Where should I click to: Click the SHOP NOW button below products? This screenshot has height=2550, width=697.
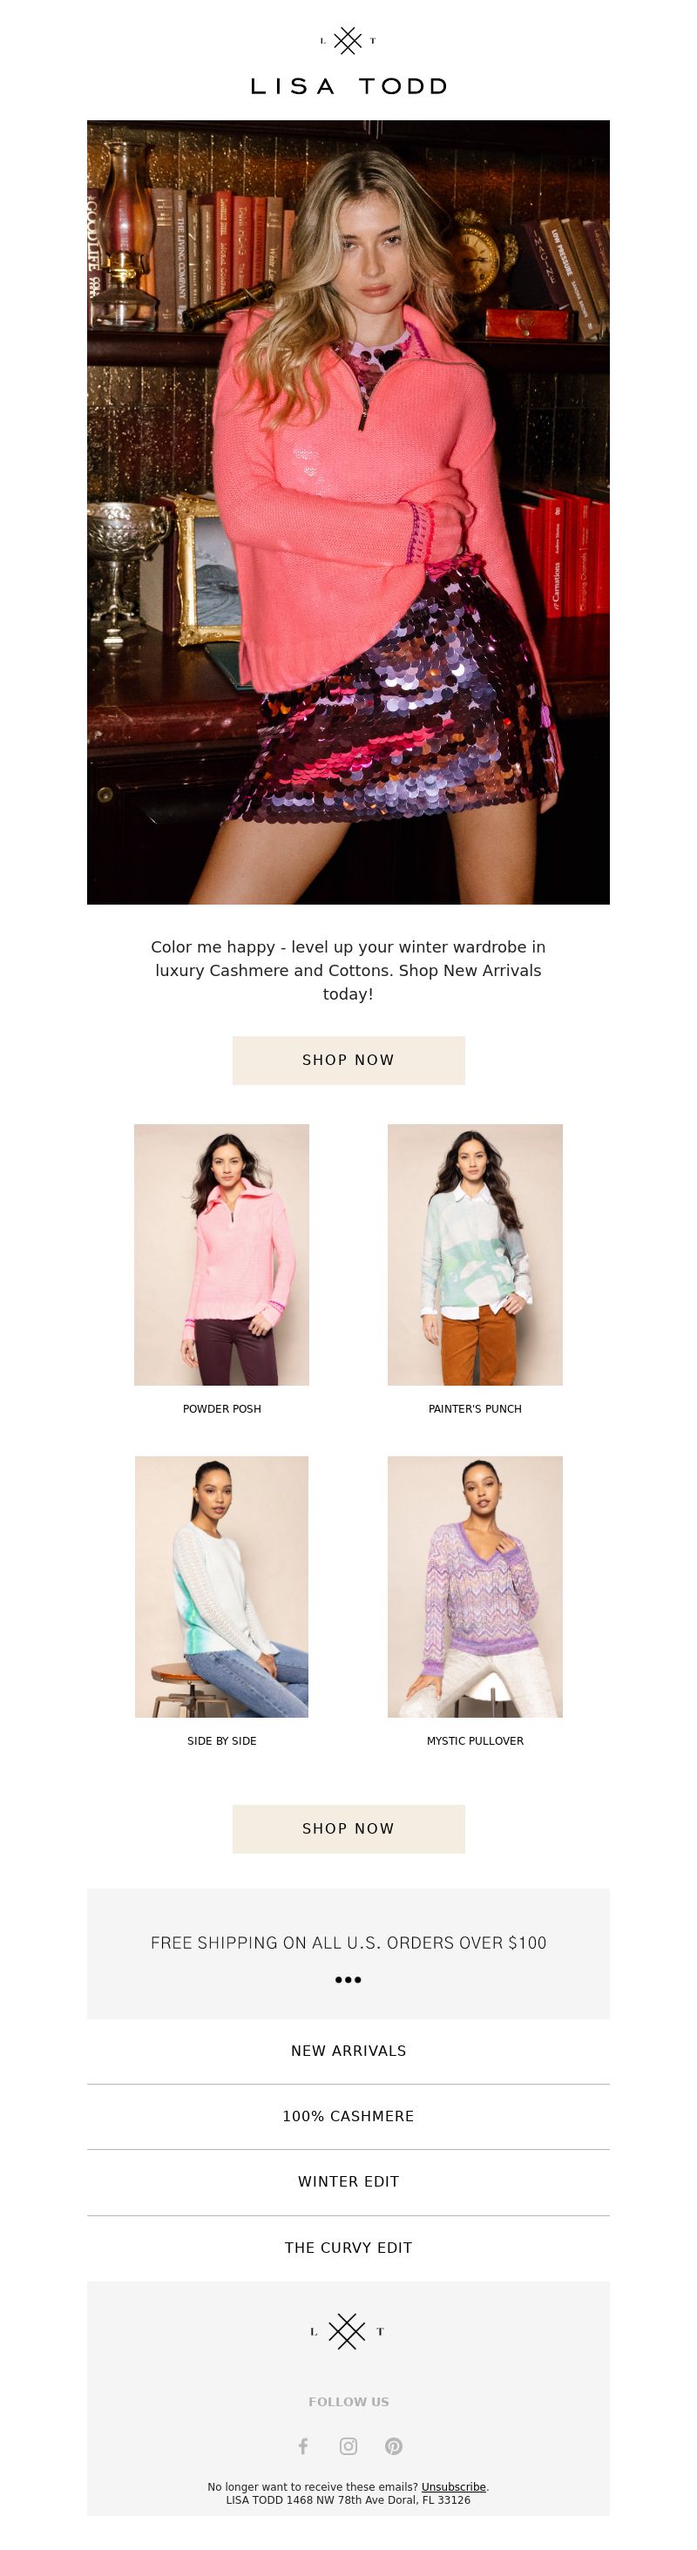point(348,1828)
